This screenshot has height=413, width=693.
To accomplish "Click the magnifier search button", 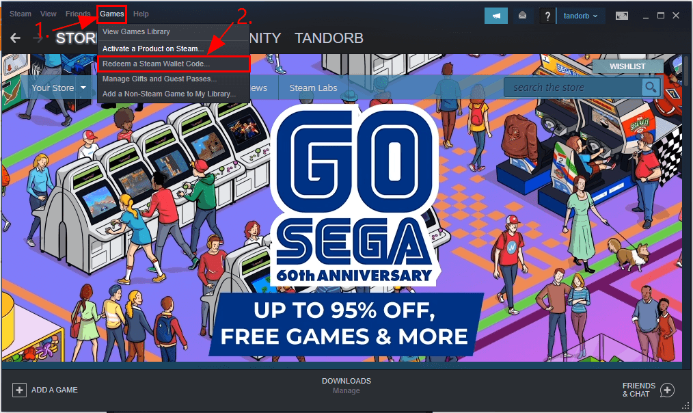I will [x=651, y=87].
